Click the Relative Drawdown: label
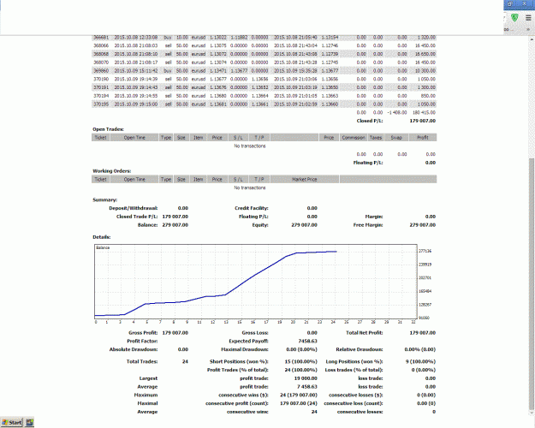 pyautogui.click(x=360, y=349)
